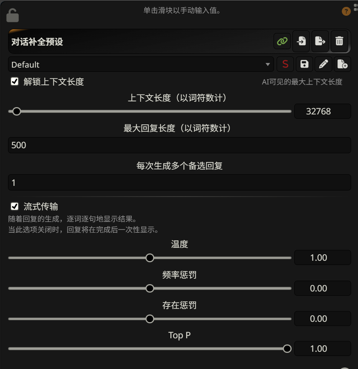Click the 温度 slider handle
This screenshot has height=369, width=358.
click(x=150, y=258)
